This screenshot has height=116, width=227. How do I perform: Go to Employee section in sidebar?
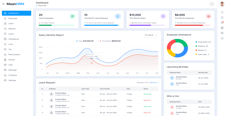coord(13,18)
